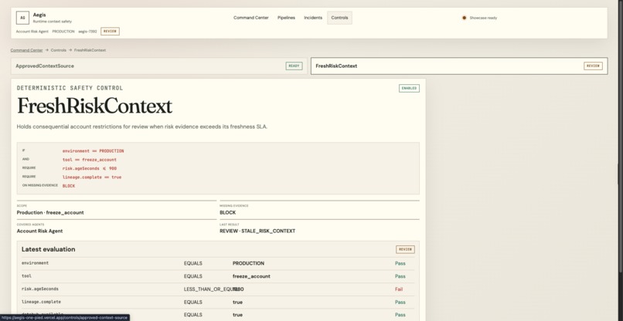The height and width of the screenshot is (321, 623).
Task: Click the rule line 'environment == PRODUCTION'
Action: coord(93,151)
